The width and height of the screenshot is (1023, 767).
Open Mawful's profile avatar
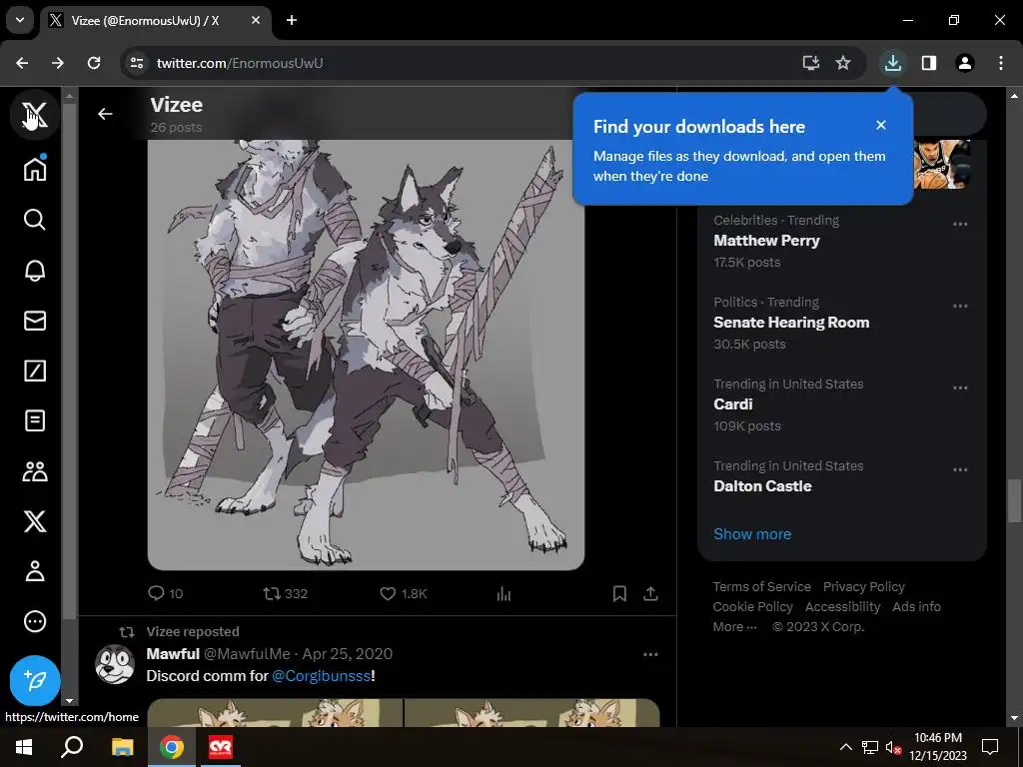(115, 664)
